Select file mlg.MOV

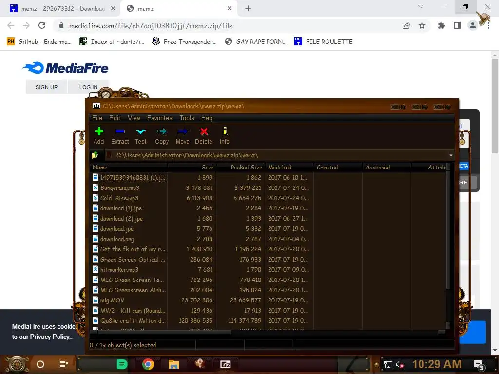[x=112, y=300]
